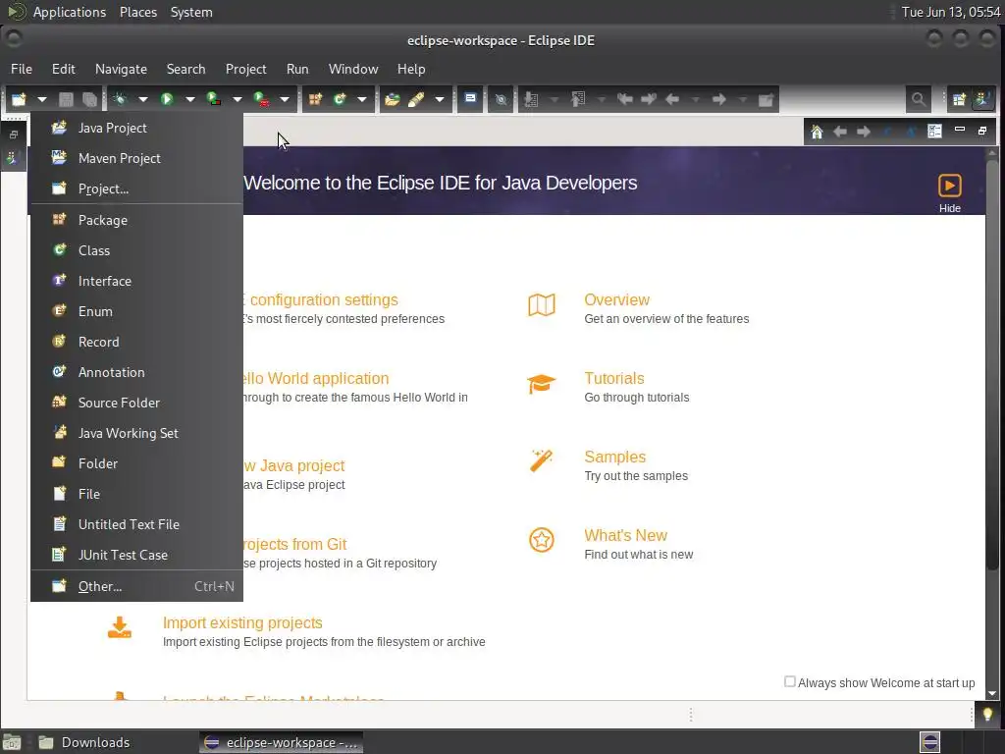Restore the Welcome view size
Screen dimensions: 1005x754
coord(982,131)
